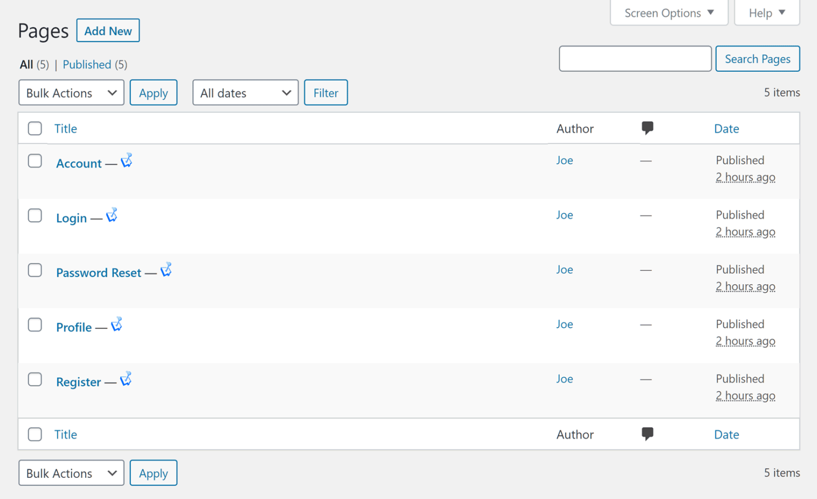Open Password Reset in Elementor editor
This screenshot has height=499, width=817.
tap(166, 269)
